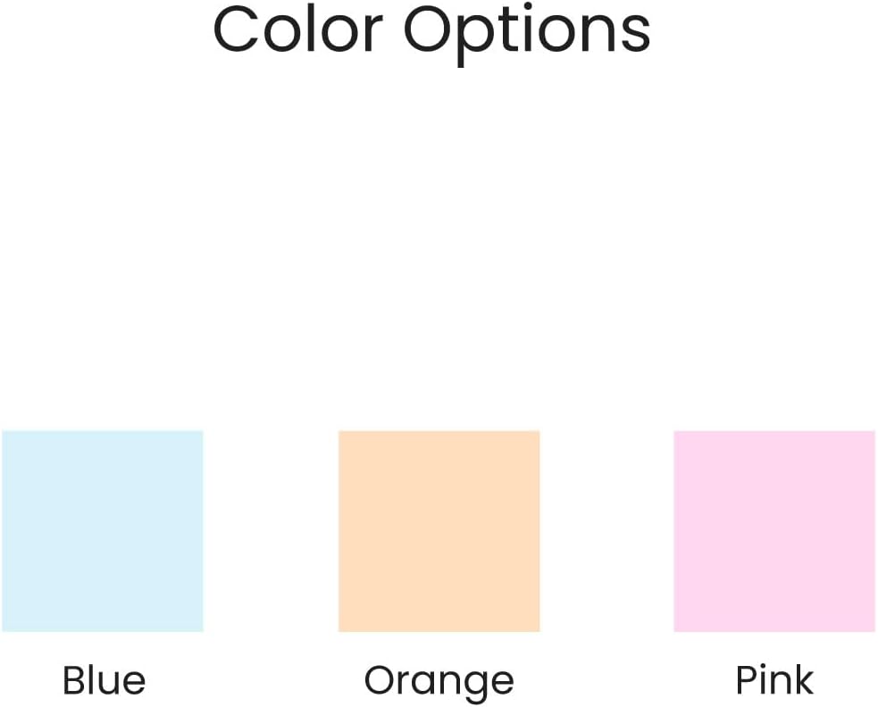
Task: Click the pale sky-blue square tile
Action: tap(103, 530)
